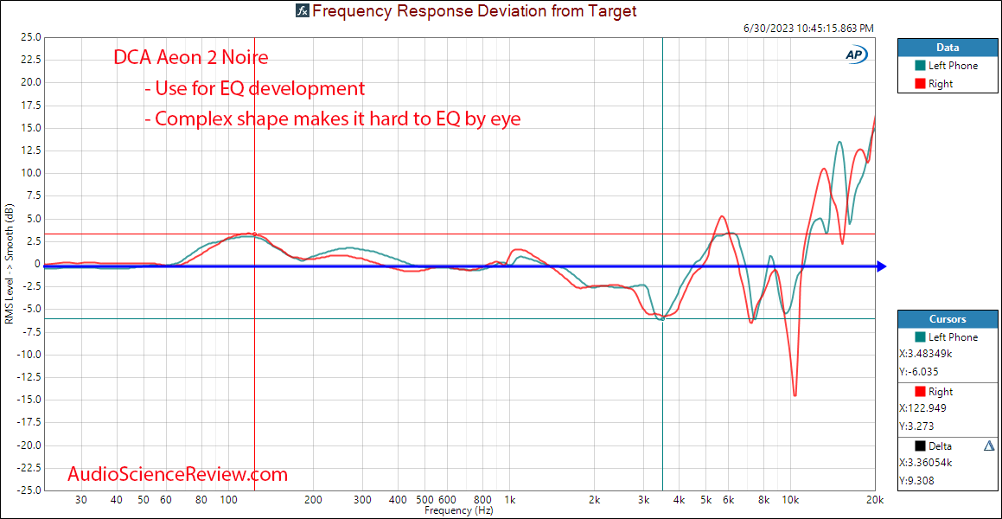Screen dimensions: 1002x519
Task: Click the teal Left Phone swatch in Cursors panel
Action: click(x=920, y=336)
